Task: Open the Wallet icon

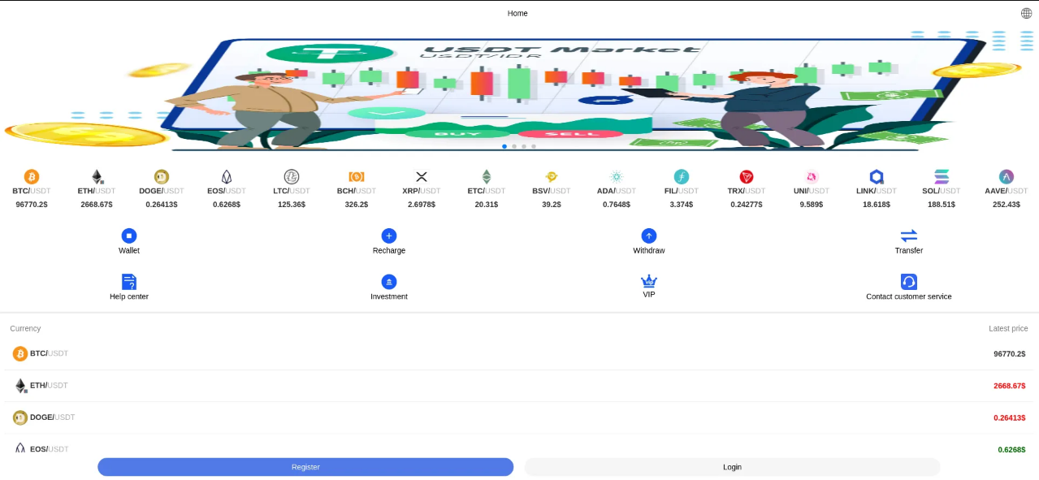Action: point(129,236)
